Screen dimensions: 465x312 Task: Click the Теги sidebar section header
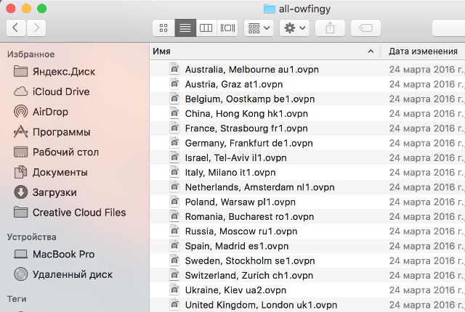coord(17,299)
